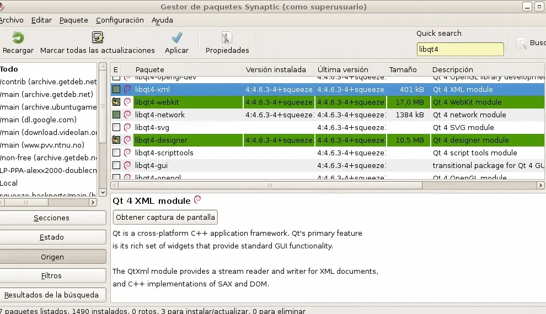Select LP-PPA-alexx2000-doublecmd origin
The height and width of the screenshot is (314, 546).
pyautogui.click(x=49, y=170)
